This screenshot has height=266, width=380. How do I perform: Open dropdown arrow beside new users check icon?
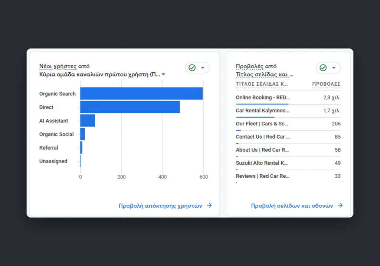(203, 68)
